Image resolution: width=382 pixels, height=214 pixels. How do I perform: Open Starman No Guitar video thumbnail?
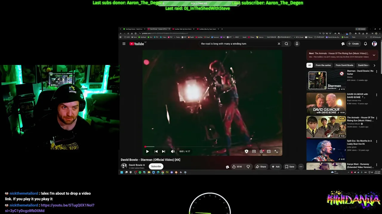(326, 80)
